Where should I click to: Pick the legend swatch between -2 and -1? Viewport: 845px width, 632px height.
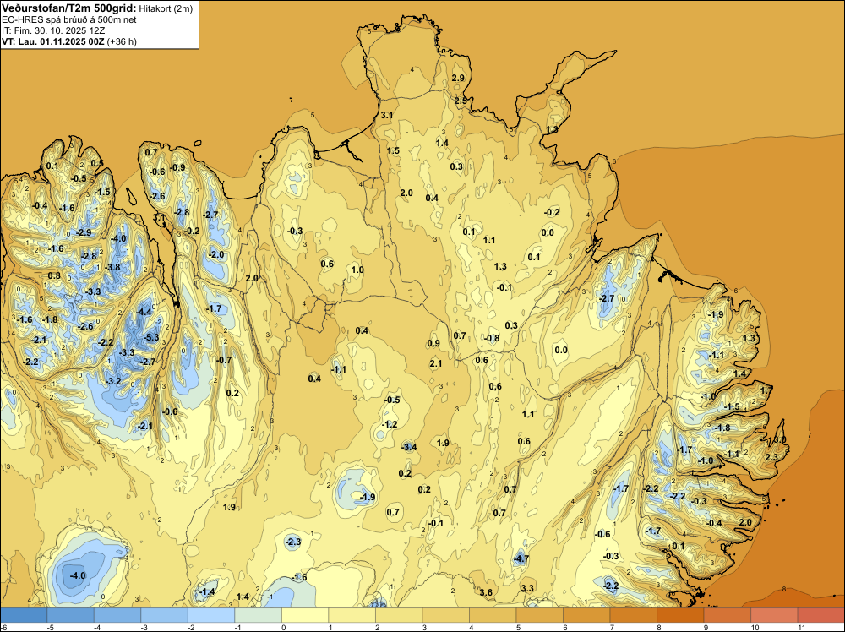(x=211, y=615)
